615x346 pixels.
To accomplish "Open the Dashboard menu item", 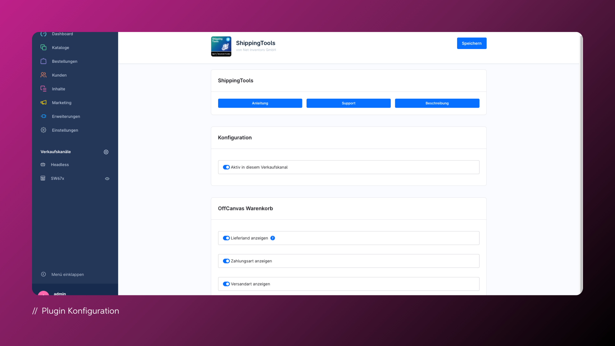I will [62, 34].
